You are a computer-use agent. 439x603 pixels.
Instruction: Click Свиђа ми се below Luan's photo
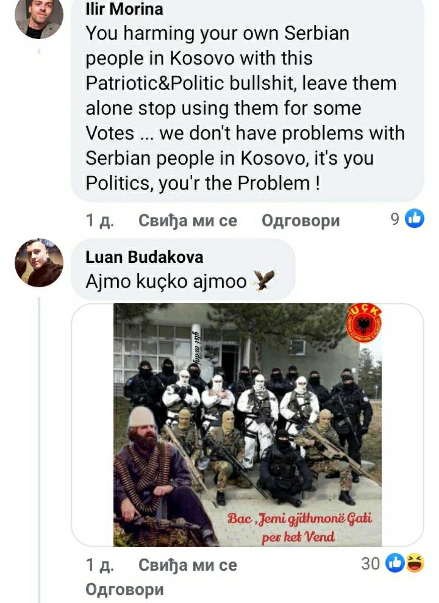(188, 565)
